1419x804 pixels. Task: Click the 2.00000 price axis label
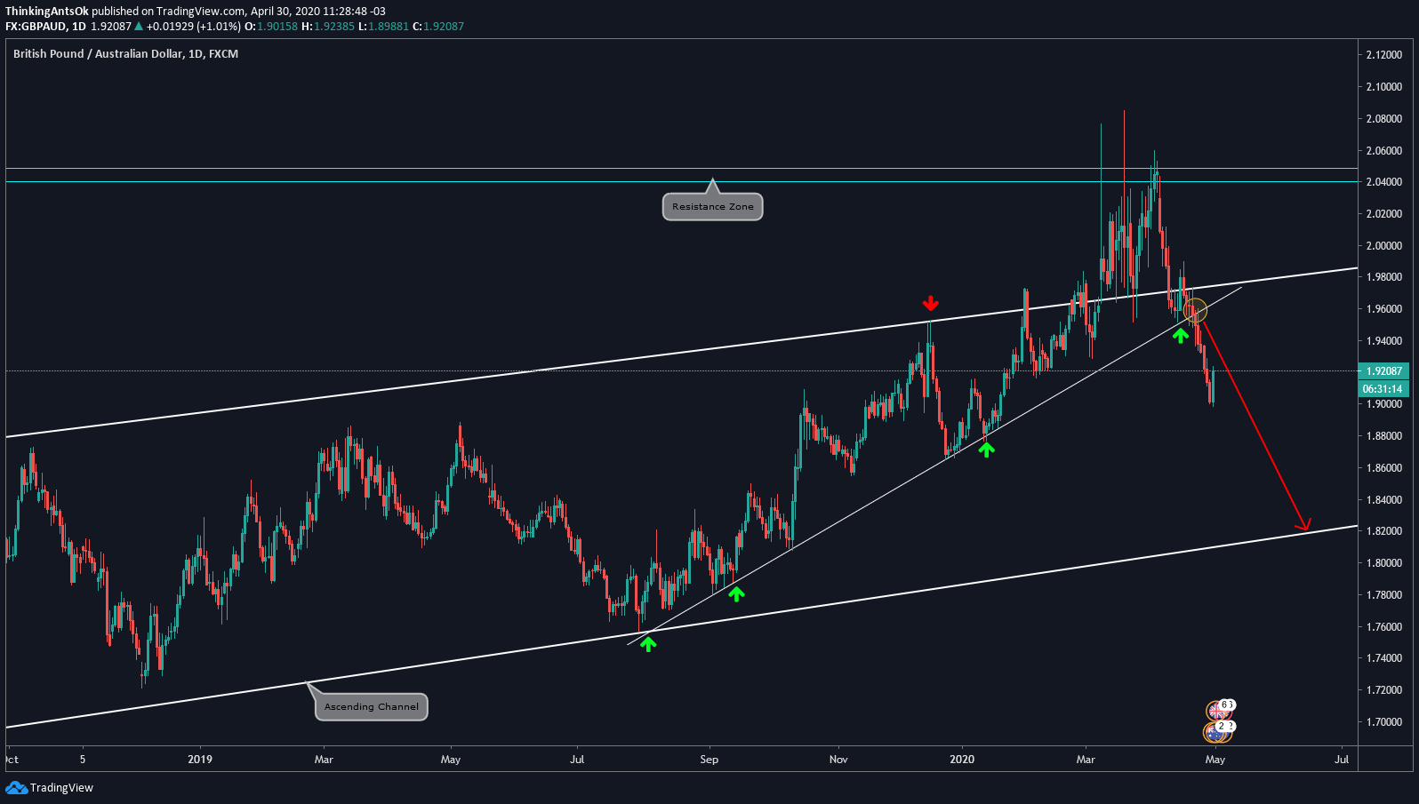(1384, 246)
